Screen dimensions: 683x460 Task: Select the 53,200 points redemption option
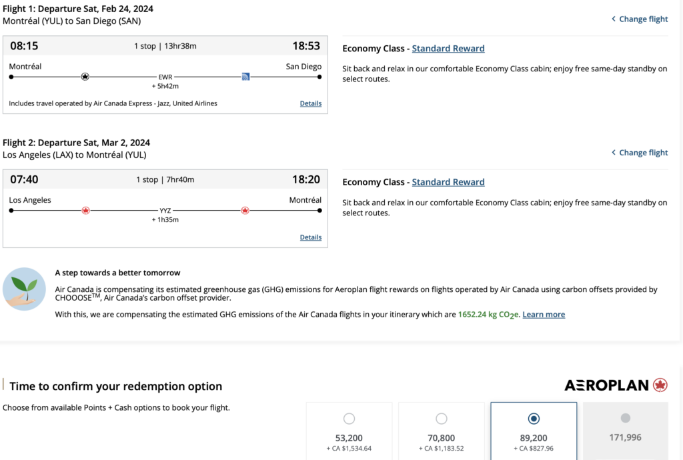(349, 419)
